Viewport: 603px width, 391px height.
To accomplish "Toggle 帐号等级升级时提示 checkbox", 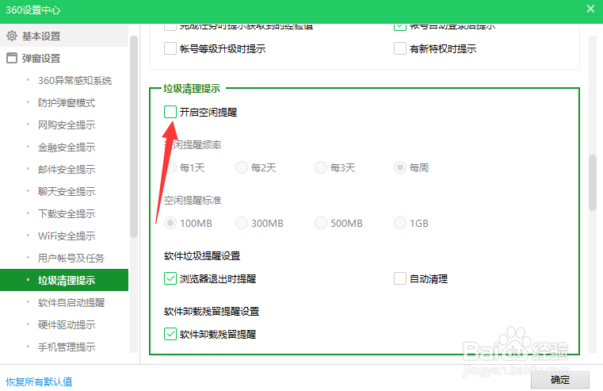I will tap(170, 48).
